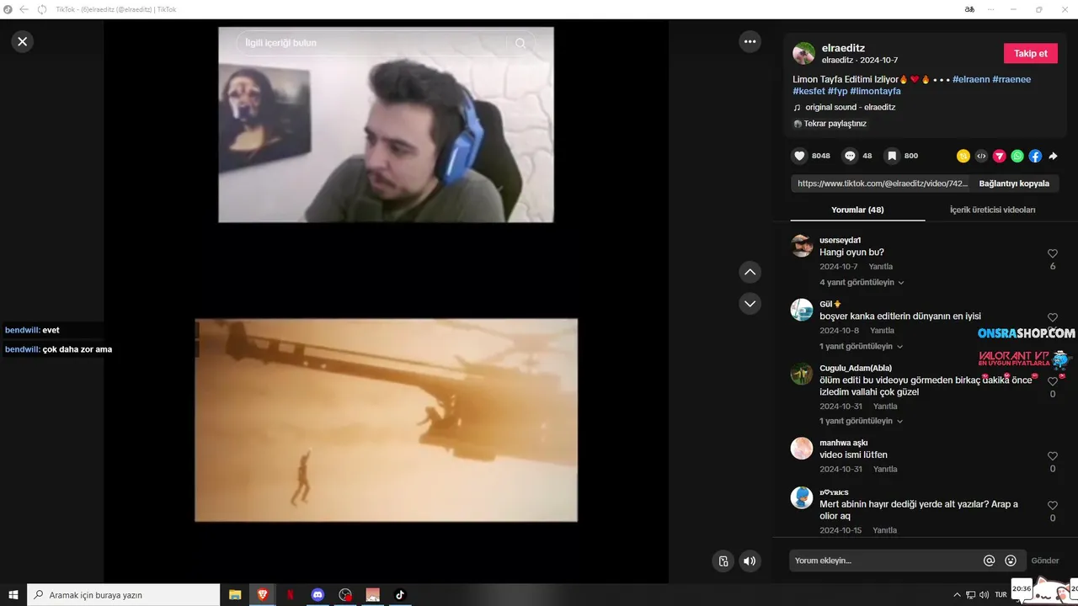Screen dimensions: 1078x606
Task: Open the #elraenn hashtag
Action: pyautogui.click(x=971, y=79)
